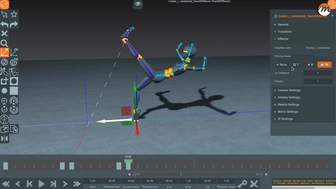Screen dimensions: 336x189
Task: Click the paste pose icon
Action: coord(14,129)
